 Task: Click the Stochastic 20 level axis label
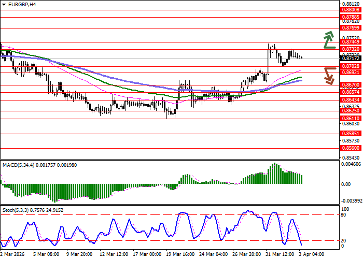click(x=344, y=240)
